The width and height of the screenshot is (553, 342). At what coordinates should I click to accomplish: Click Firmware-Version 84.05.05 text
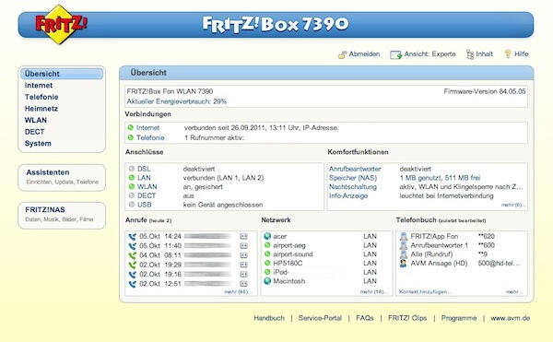[485, 91]
